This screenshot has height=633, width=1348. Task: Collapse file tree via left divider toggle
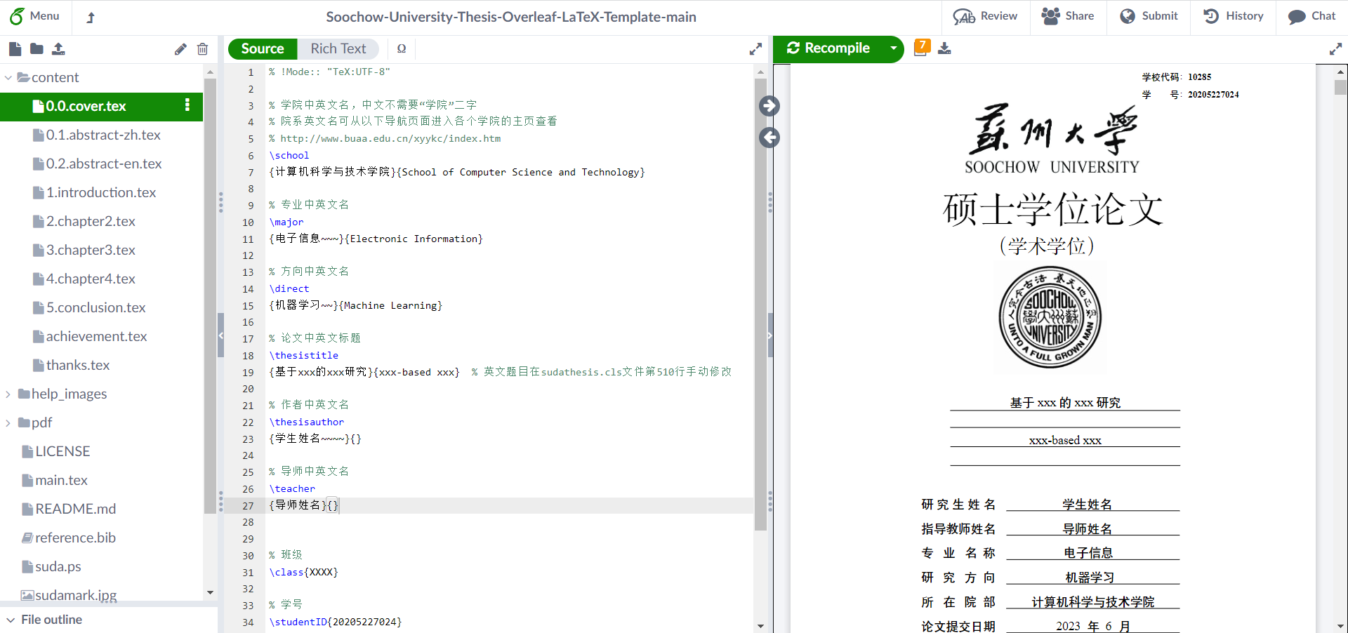tap(220, 335)
